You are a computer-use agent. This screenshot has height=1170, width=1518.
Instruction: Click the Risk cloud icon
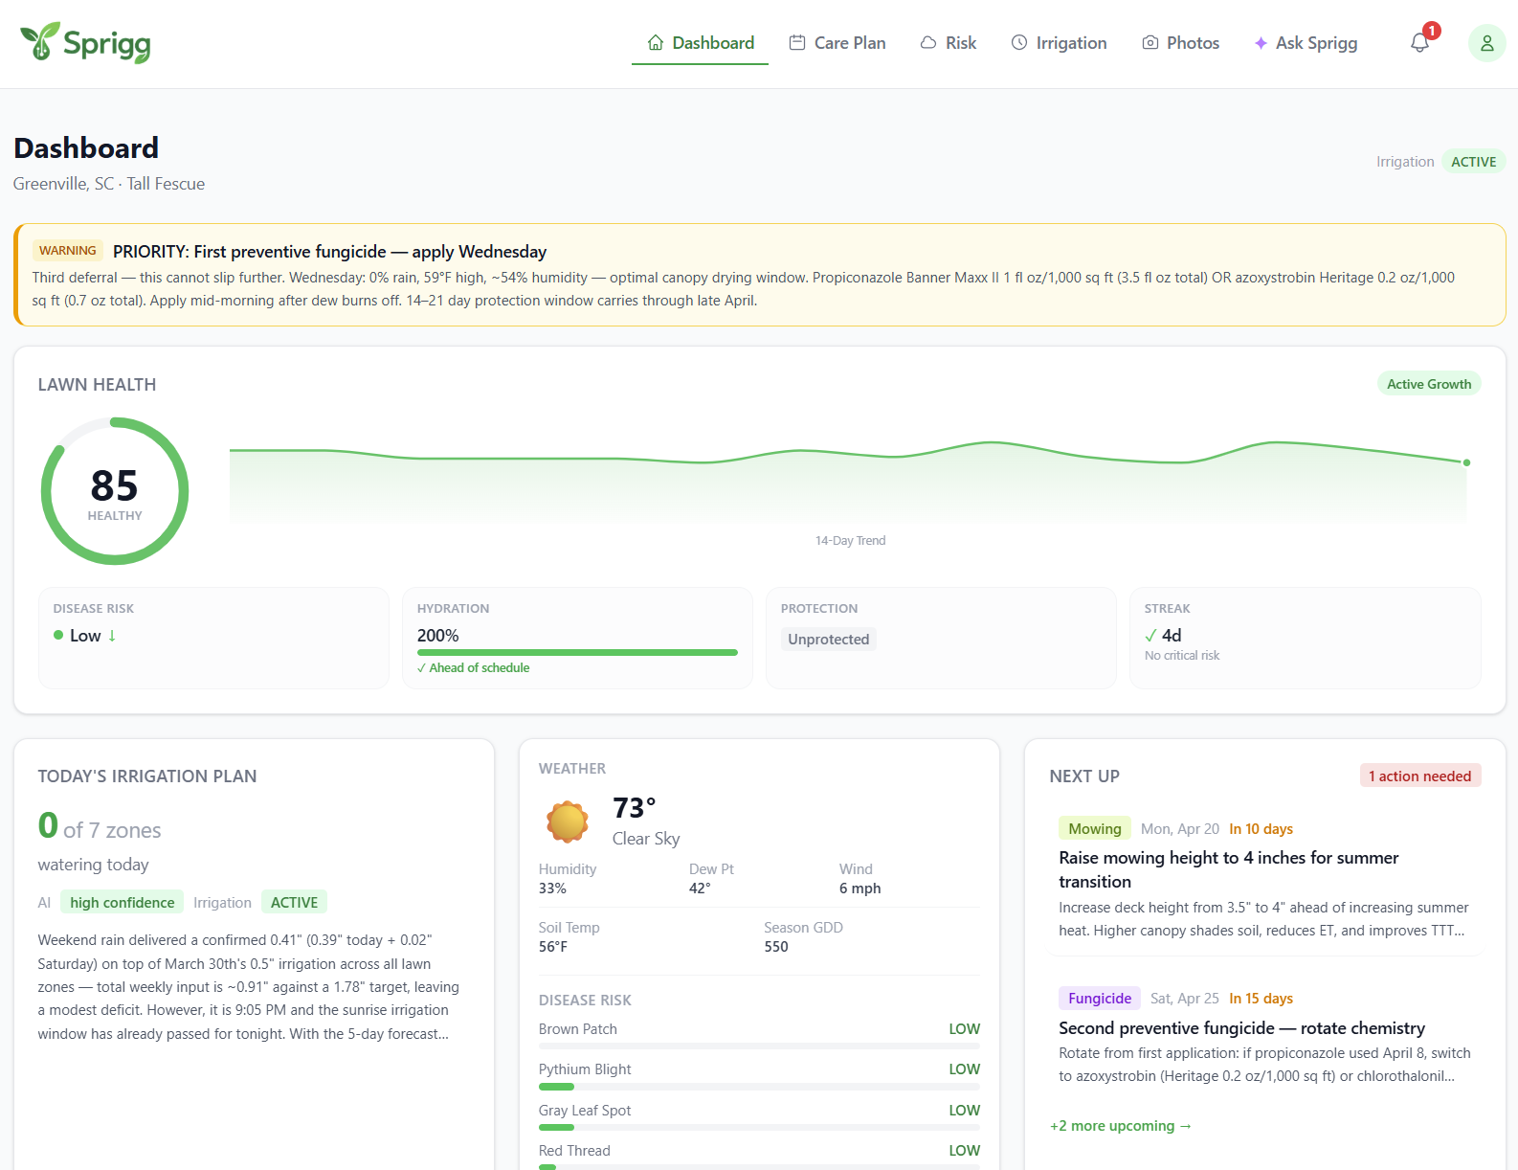[x=928, y=42]
